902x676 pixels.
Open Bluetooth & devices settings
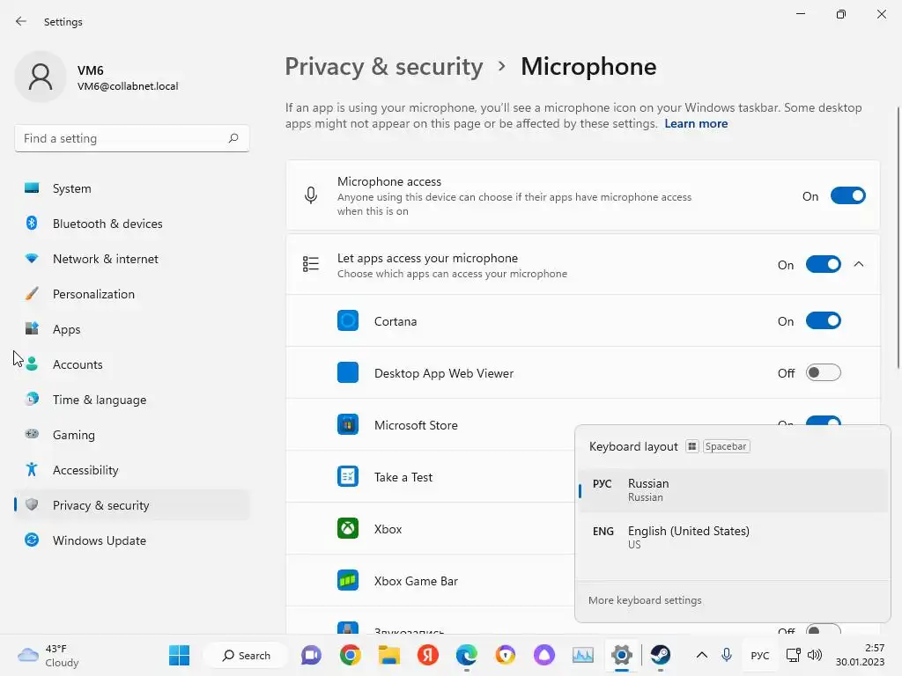click(132, 224)
